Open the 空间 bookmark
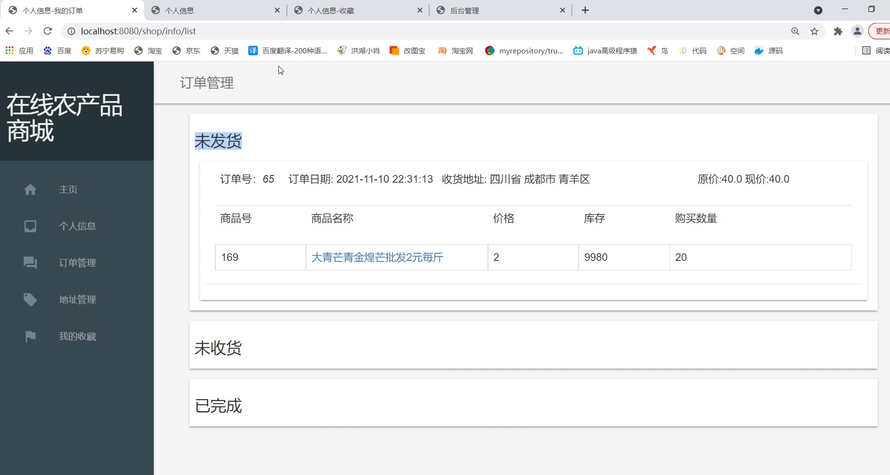Screen dimensions: 890x475 coord(731,51)
